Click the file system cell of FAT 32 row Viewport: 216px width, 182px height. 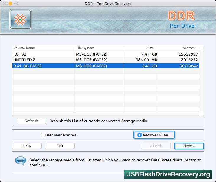click(99, 54)
